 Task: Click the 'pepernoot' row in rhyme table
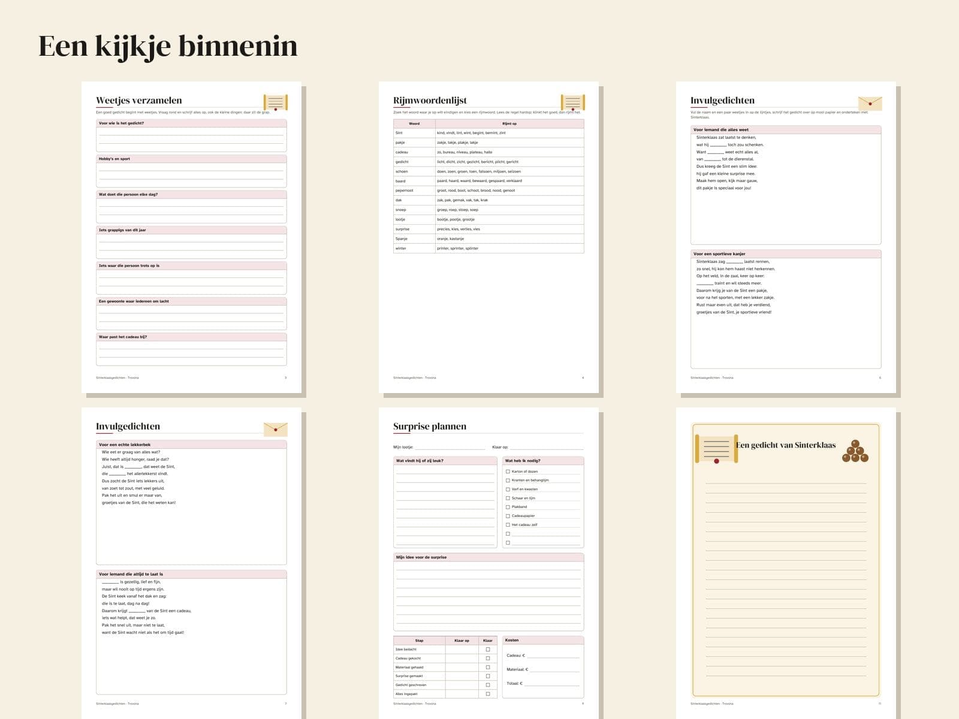point(488,191)
